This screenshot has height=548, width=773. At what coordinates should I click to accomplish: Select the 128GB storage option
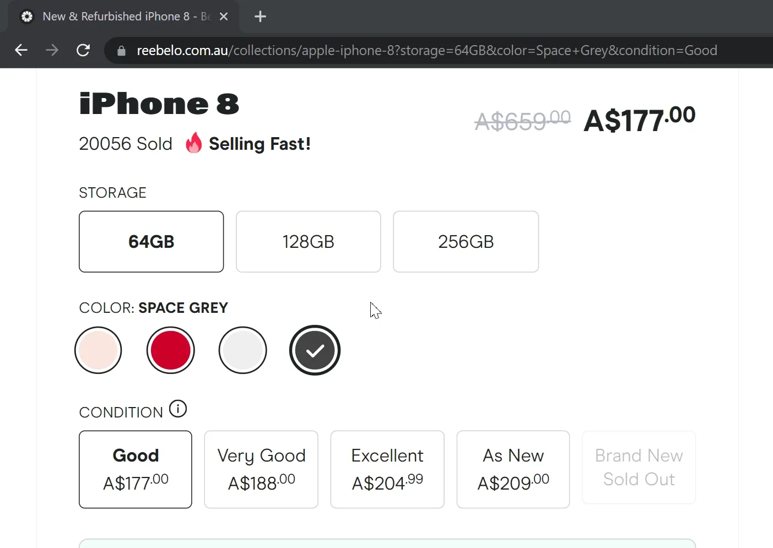pyautogui.click(x=308, y=241)
